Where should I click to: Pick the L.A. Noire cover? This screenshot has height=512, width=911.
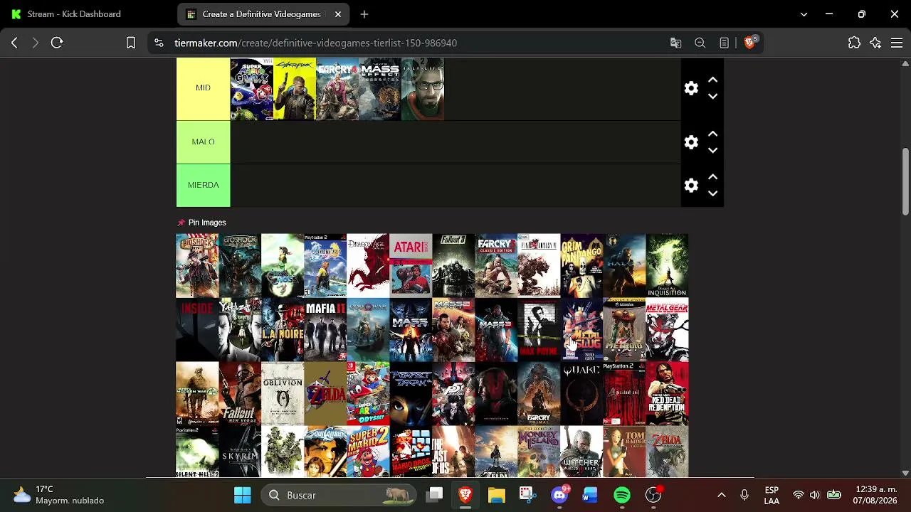(283, 329)
